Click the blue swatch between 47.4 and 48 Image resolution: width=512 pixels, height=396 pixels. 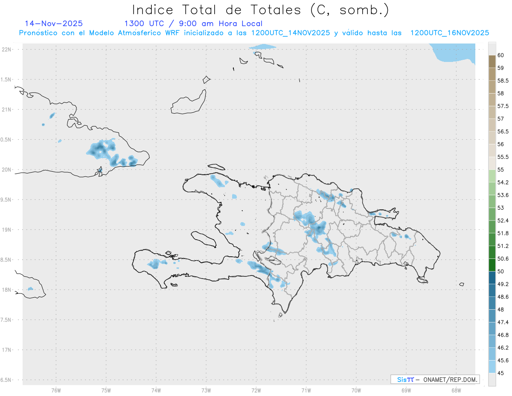pos(492,316)
